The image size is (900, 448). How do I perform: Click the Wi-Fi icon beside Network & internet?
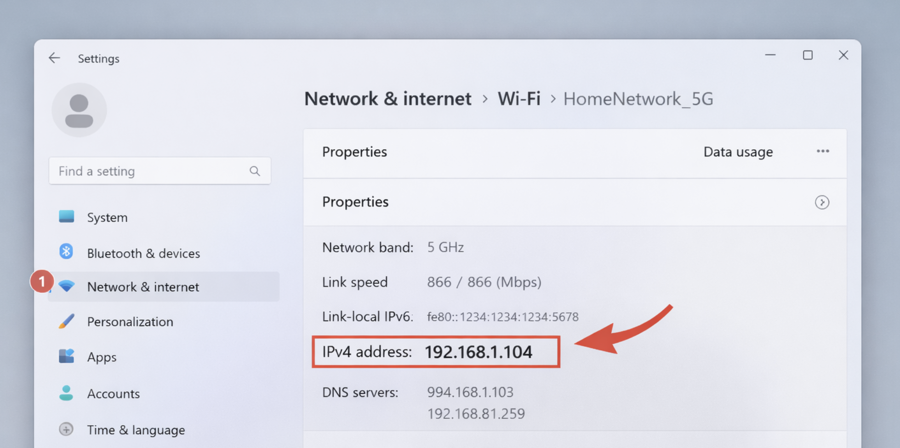pos(67,286)
